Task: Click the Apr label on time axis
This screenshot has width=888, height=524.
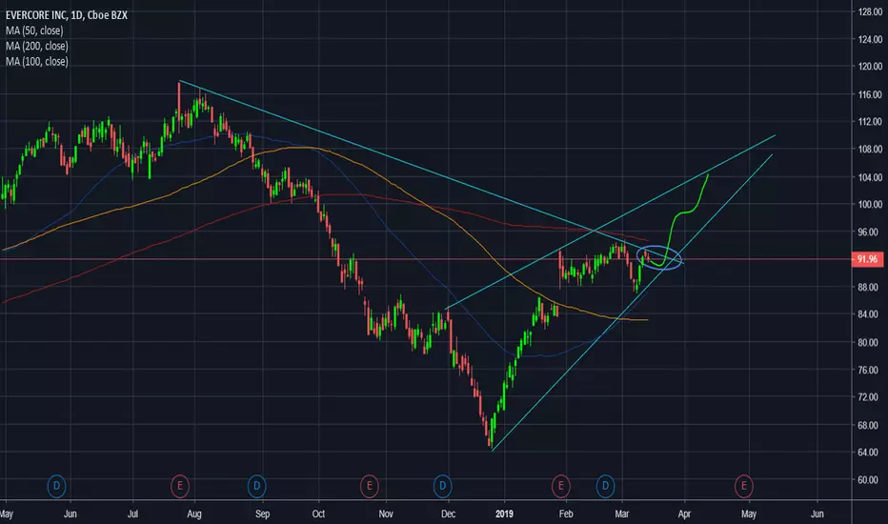Action: tap(684, 514)
